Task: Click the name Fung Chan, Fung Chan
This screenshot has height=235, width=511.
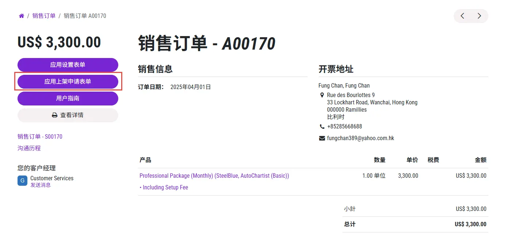Action: click(344, 86)
